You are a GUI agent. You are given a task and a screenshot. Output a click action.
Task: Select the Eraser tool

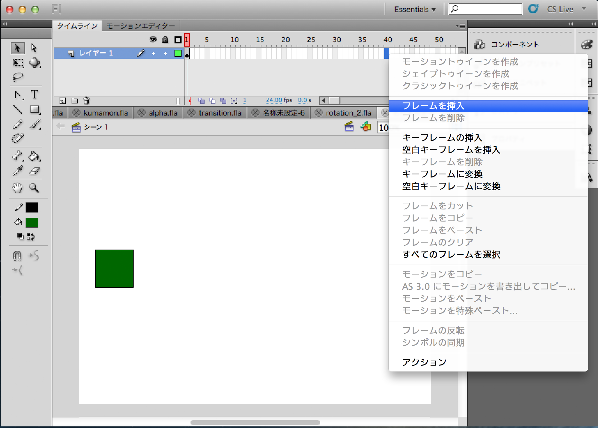pyautogui.click(x=34, y=171)
